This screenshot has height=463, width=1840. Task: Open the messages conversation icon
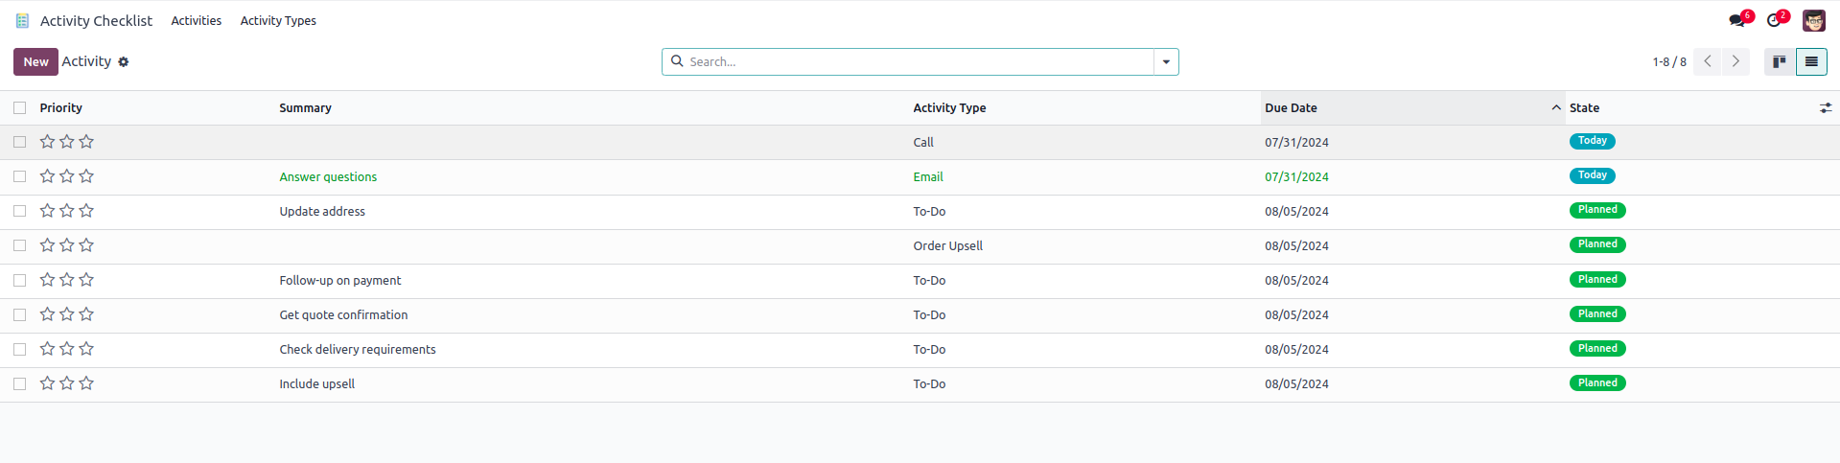pos(1736,20)
